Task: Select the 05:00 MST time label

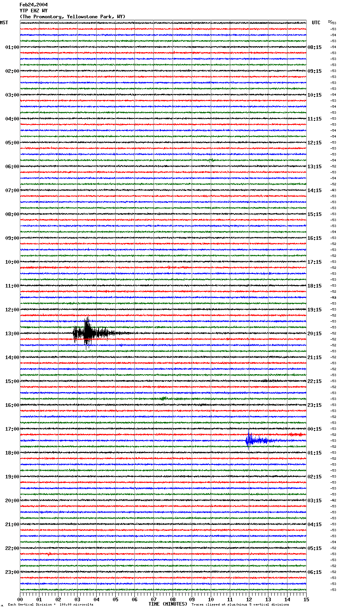Action: 12,143
